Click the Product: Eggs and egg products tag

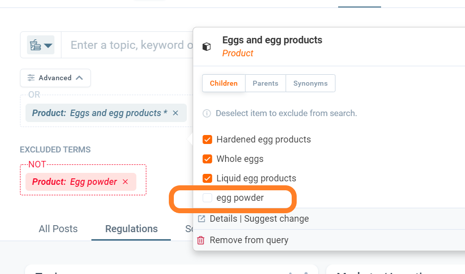point(99,113)
